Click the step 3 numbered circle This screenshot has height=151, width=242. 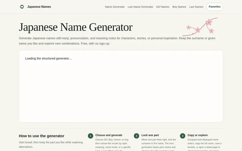click(x=183, y=136)
